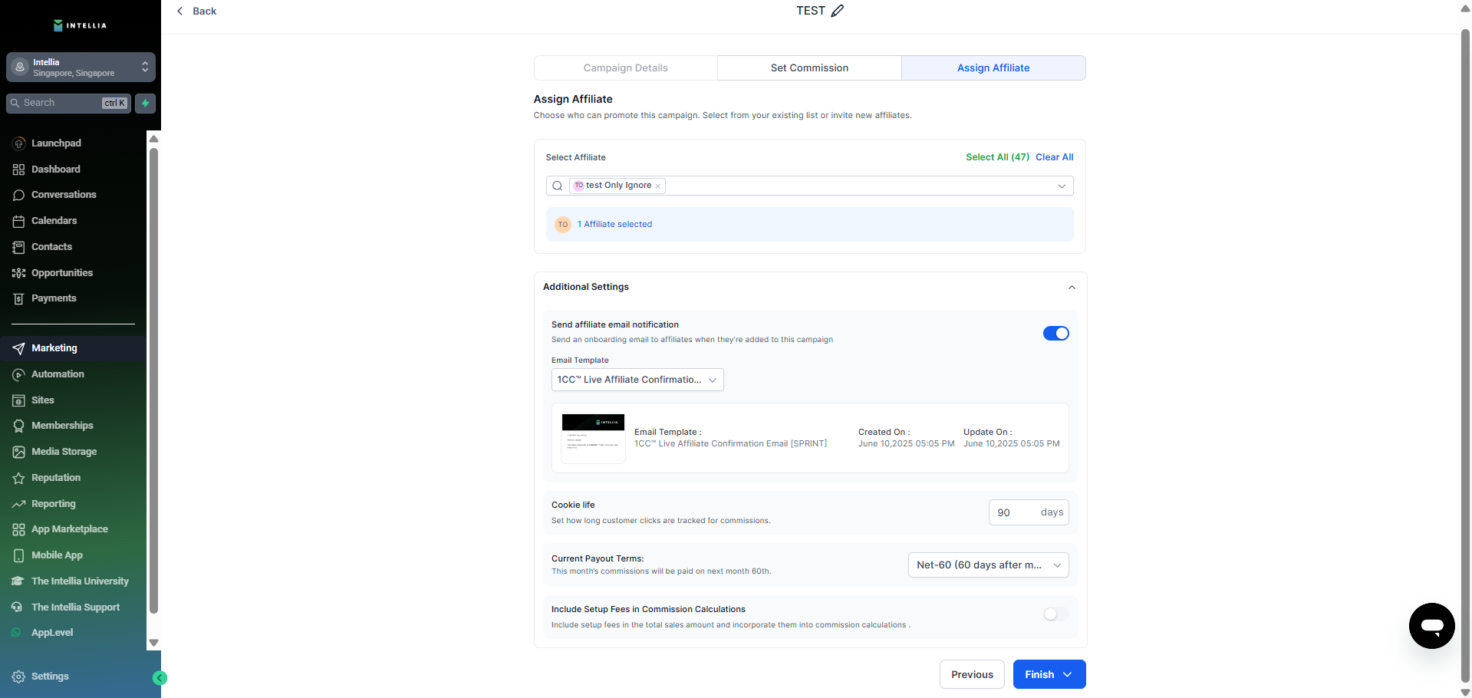Disable send affiliate email notification toggle

coord(1055,334)
